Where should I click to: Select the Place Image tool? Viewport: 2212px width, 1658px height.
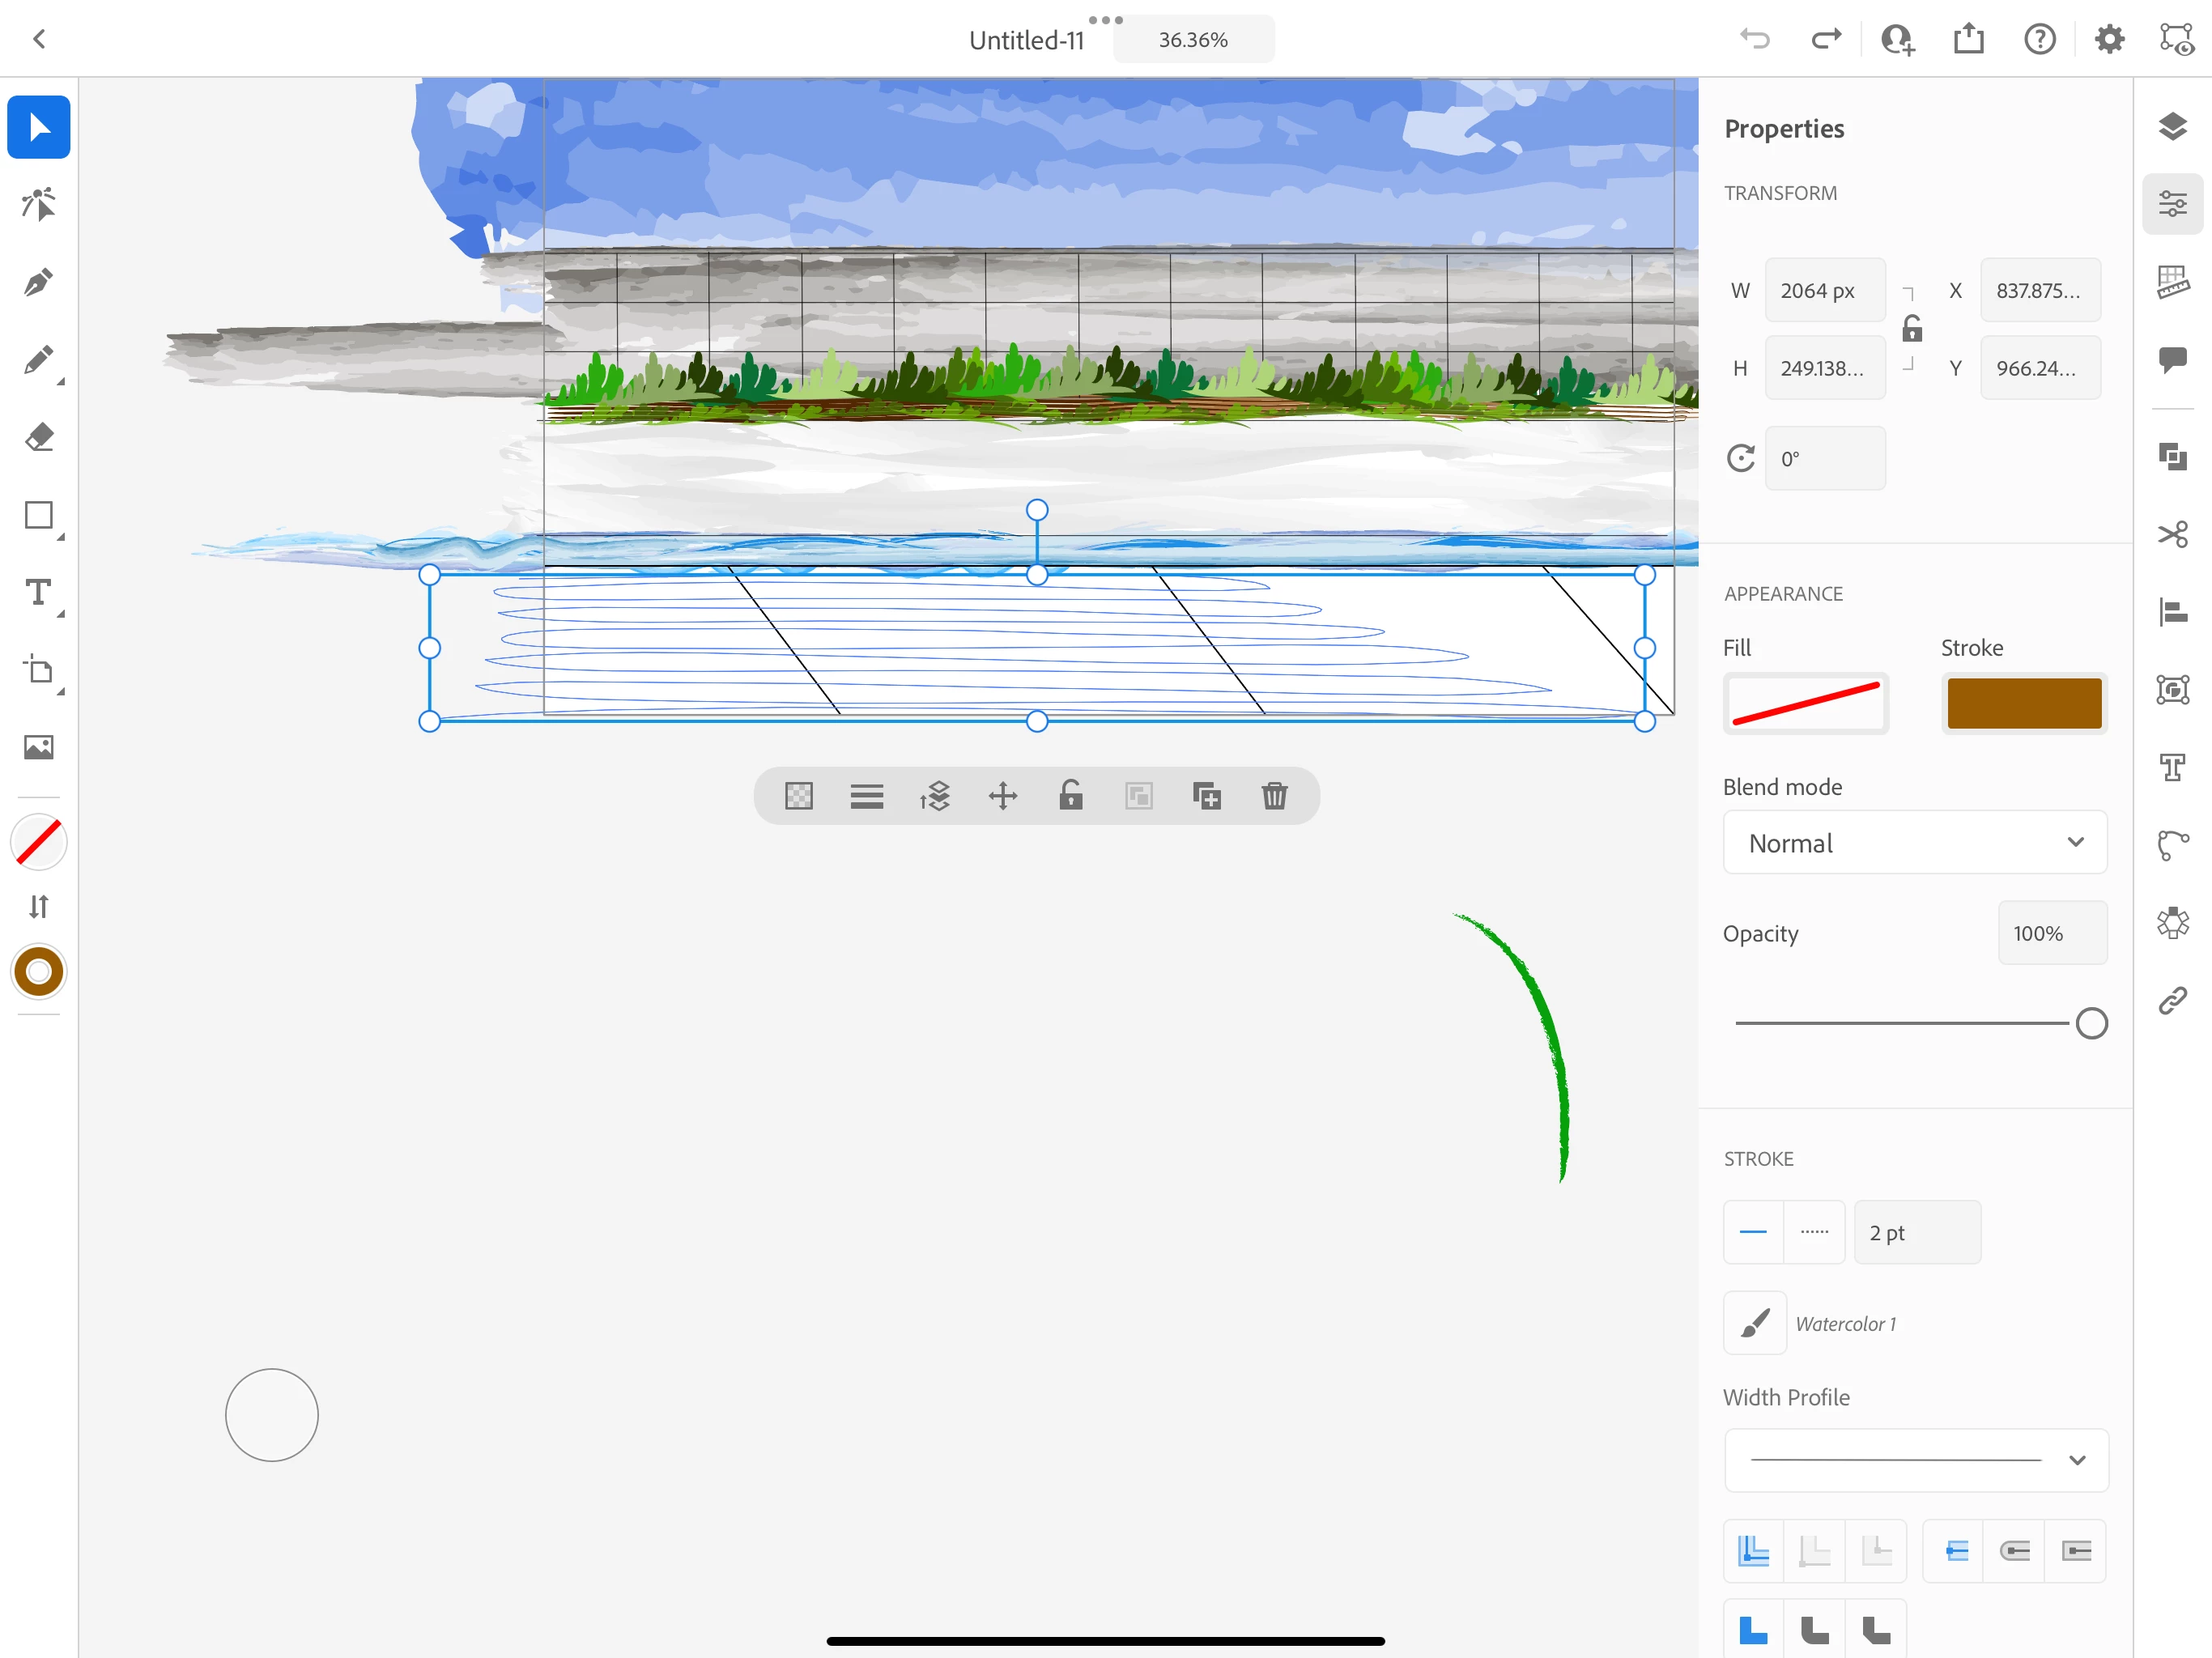click(38, 747)
